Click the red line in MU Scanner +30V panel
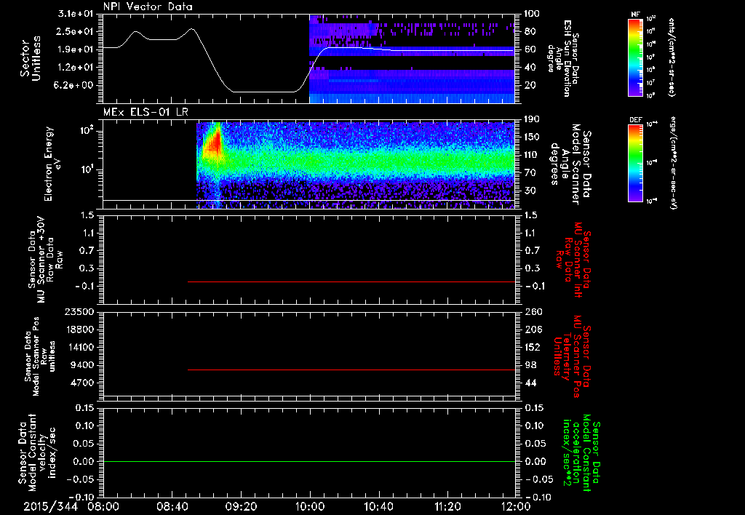This screenshot has width=745, height=515. (x=351, y=282)
